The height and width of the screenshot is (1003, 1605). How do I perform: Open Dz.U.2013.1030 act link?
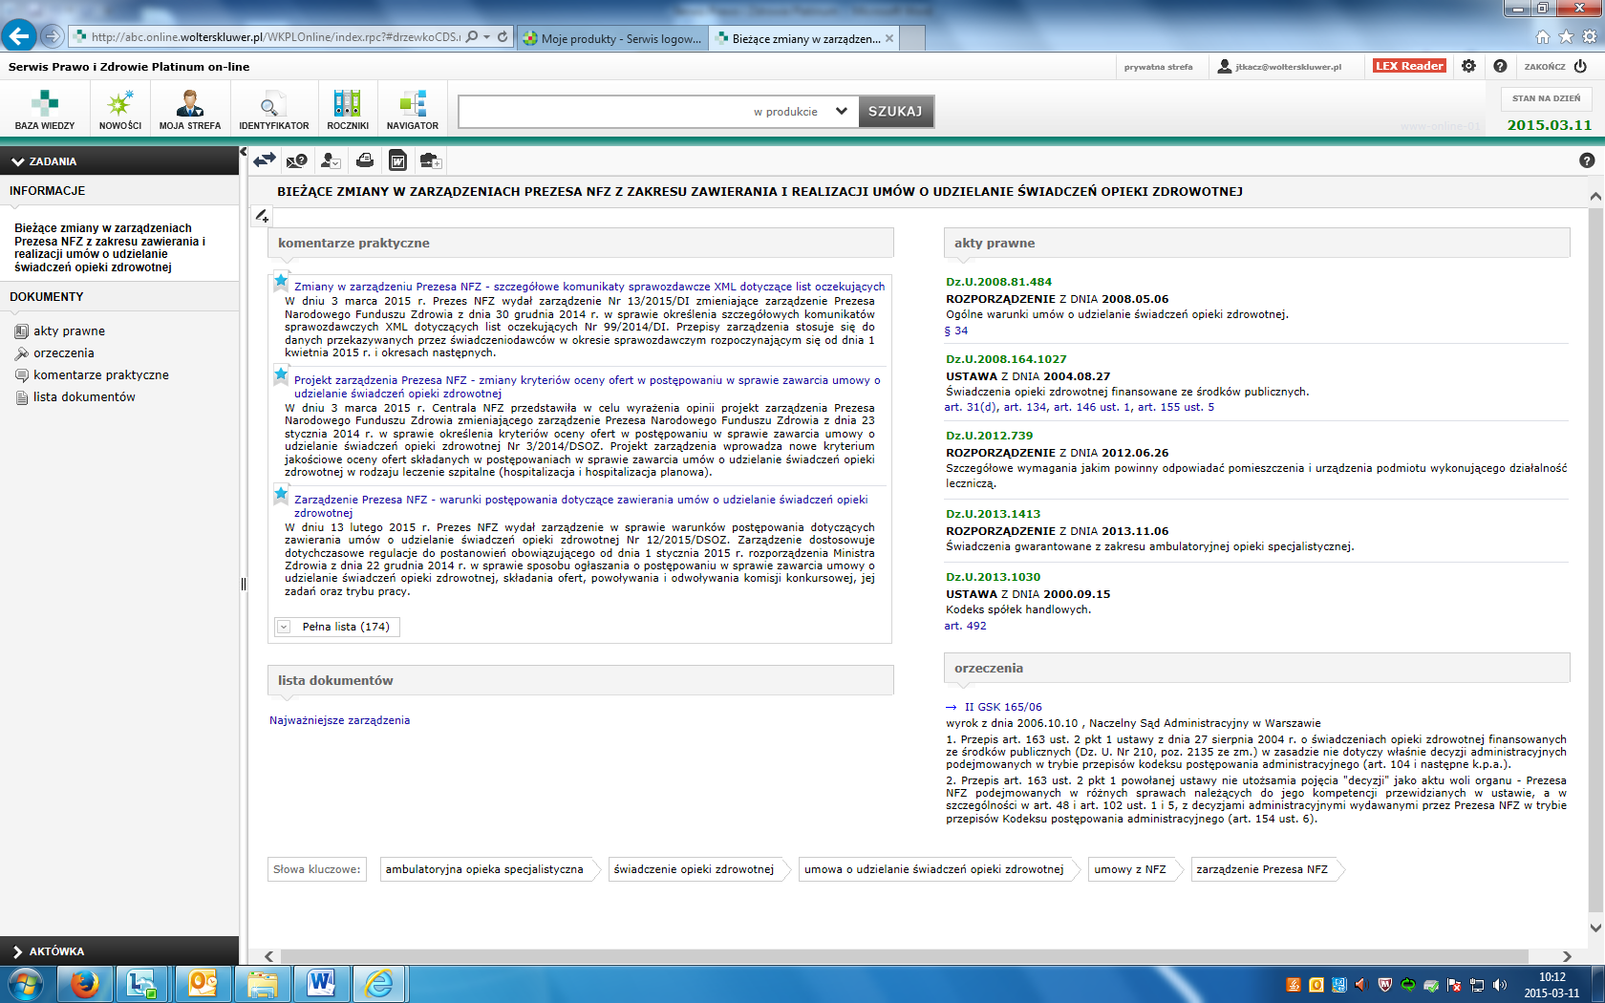click(x=993, y=577)
